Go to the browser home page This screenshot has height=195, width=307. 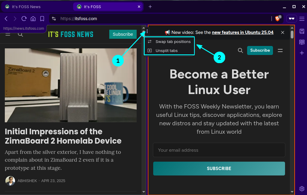click(x=33, y=18)
